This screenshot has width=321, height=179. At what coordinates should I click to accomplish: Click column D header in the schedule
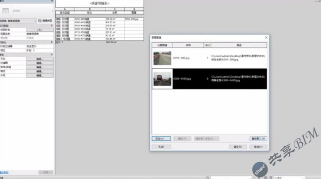click(134, 9)
